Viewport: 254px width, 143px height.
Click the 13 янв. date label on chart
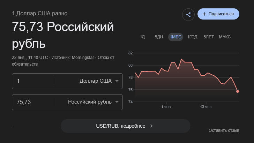tap(206, 107)
